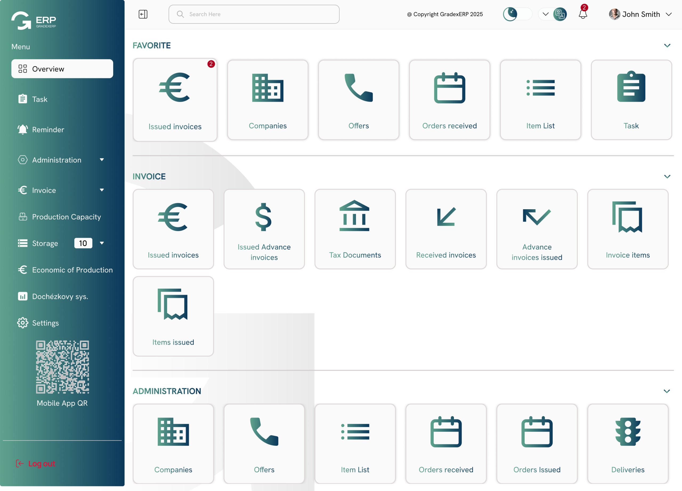682x491 pixels.
Task: Click the Search Here field
Action: (254, 14)
